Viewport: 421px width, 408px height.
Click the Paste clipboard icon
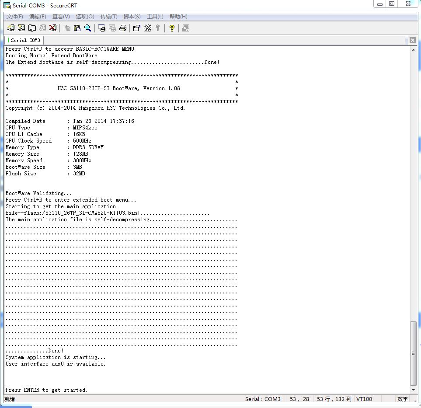77,28
